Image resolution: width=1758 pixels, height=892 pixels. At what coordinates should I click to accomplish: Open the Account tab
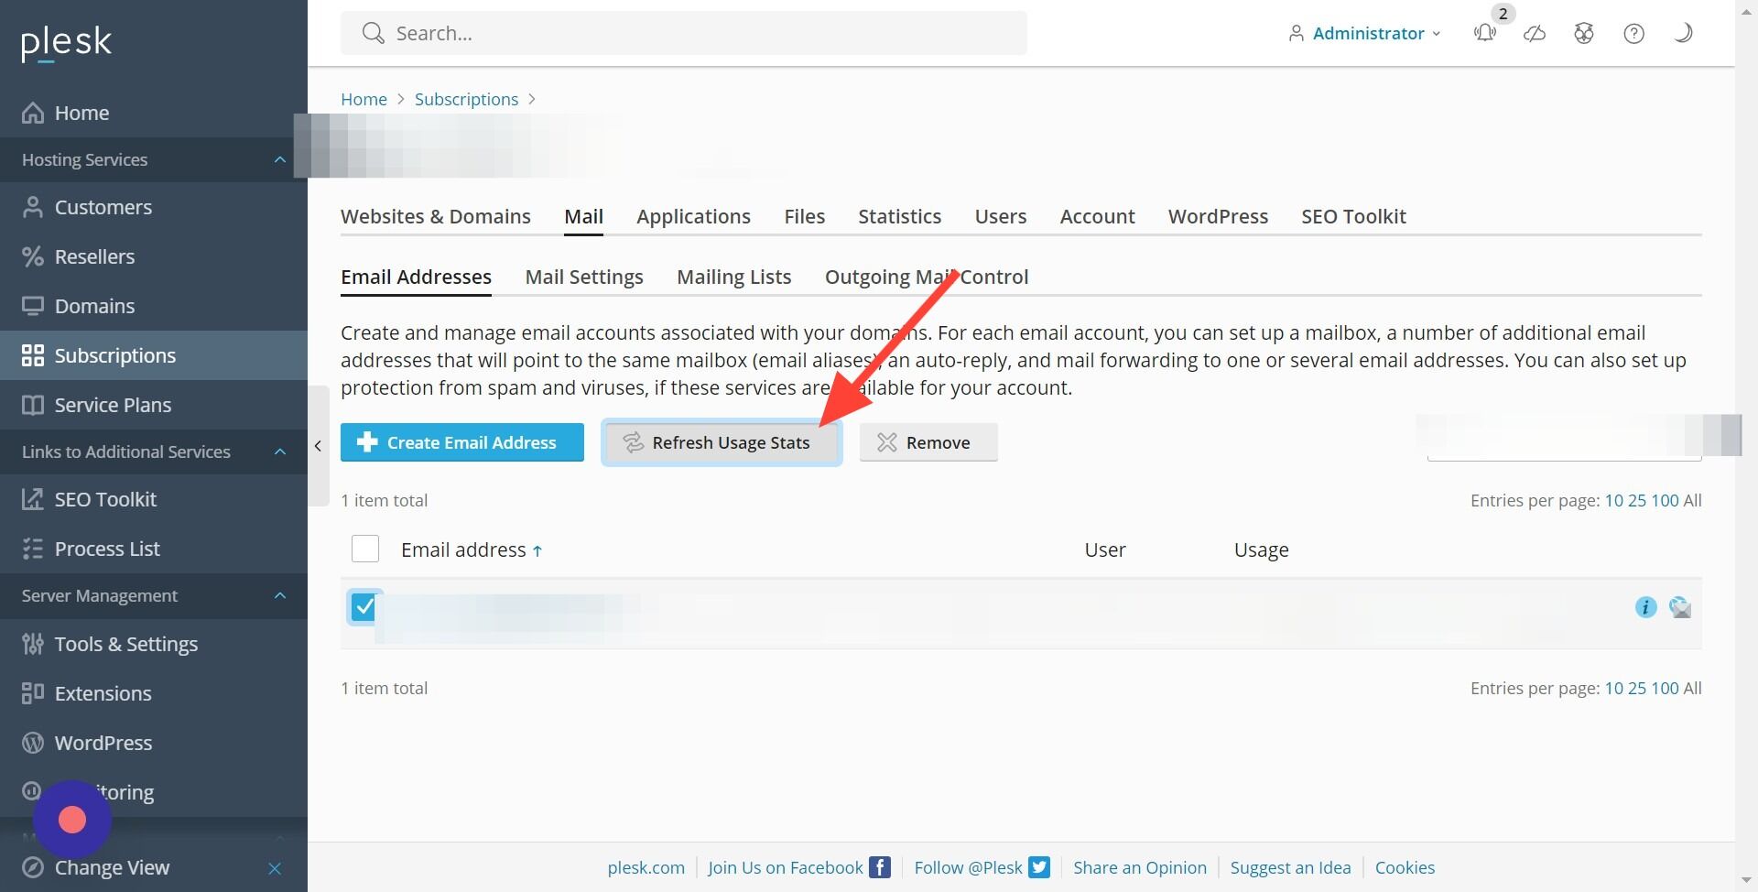[1097, 216]
